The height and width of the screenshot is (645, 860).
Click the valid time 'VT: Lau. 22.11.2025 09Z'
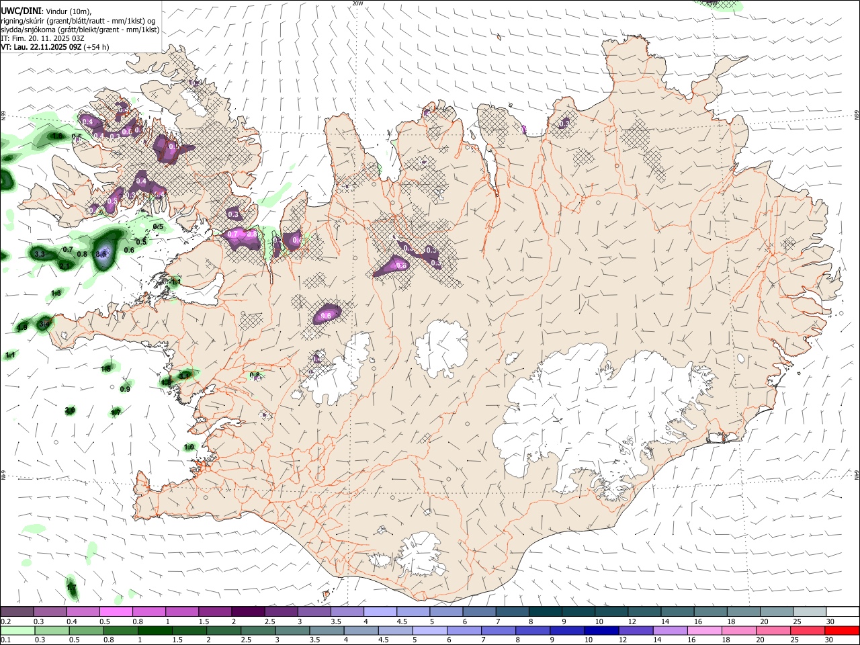pyautogui.click(x=41, y=47)
